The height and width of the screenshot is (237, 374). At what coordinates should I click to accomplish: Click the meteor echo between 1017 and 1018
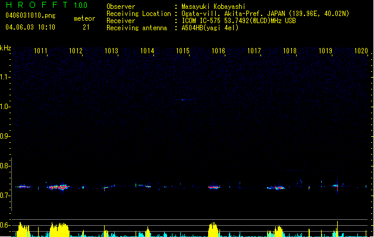276,188
